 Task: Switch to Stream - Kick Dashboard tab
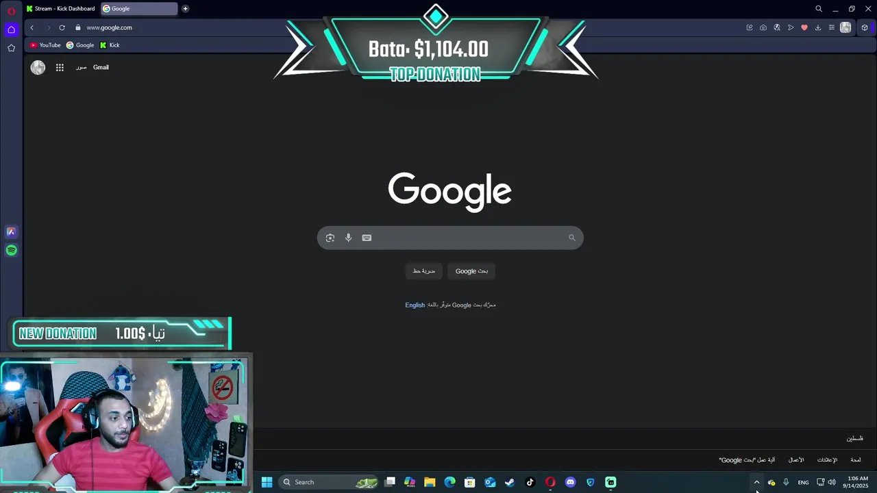click(x=61, y=9)
